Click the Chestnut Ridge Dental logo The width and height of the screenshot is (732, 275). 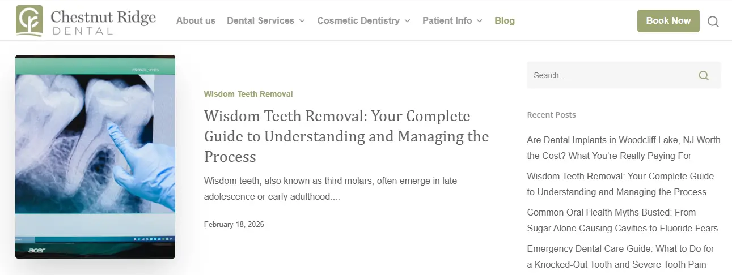86,21
